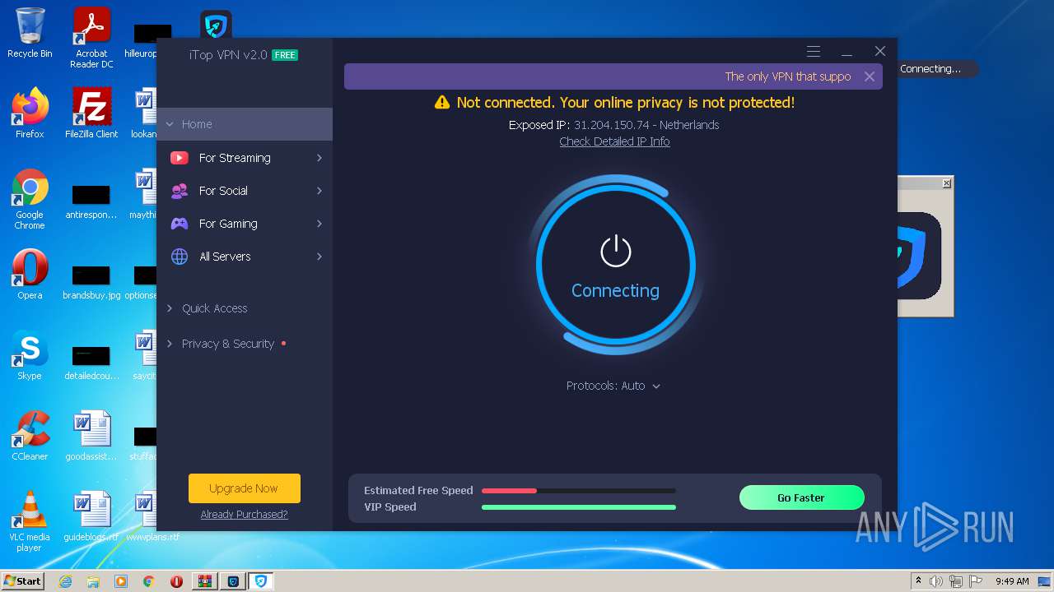Screen dimensions: 1054x592
Task: Open Action Center flag icon
Action: pyautogui.click(x=976, y=581)
